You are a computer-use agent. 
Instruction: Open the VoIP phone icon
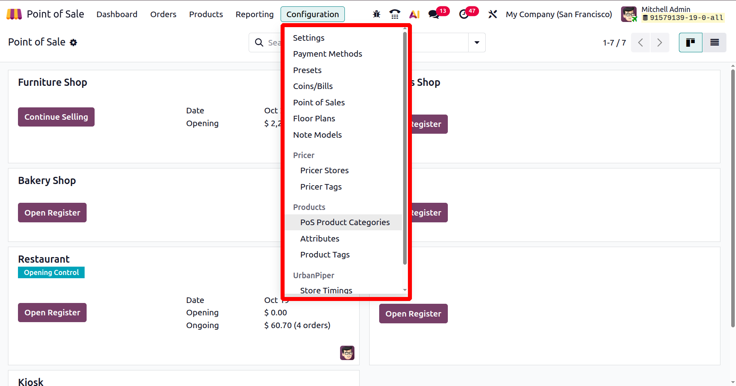click(395, 14)
